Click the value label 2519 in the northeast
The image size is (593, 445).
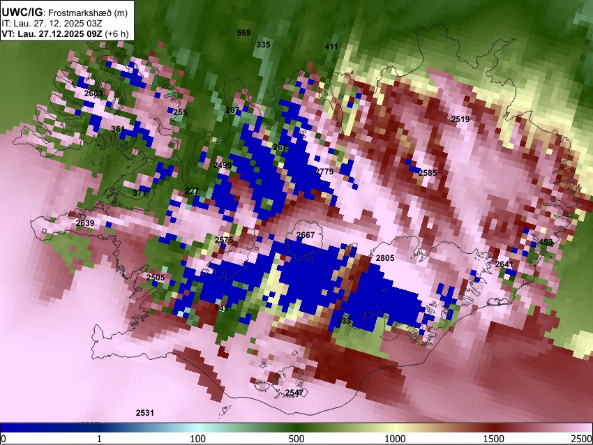(x=460, y=119)
